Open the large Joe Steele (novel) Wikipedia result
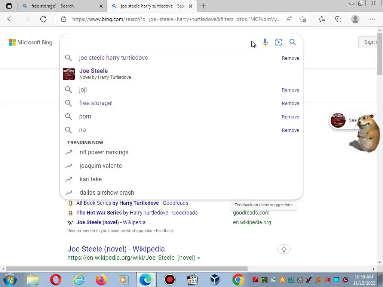The height and width of the screenshot is (287, 383). (116, 249)
